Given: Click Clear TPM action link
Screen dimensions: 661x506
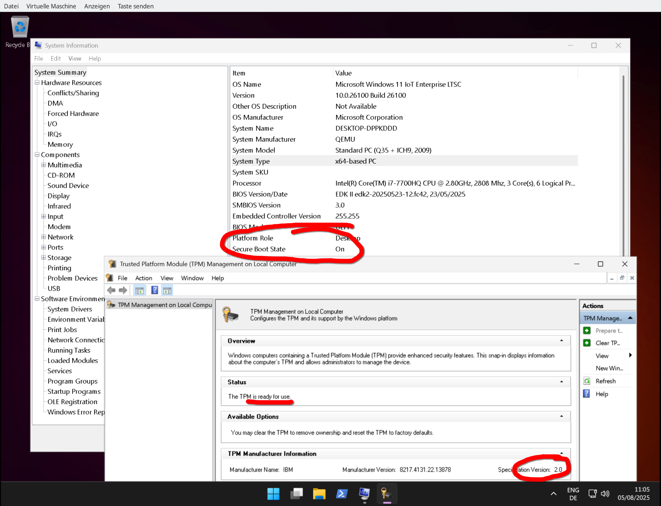Looking at the screenshot, I should point(608,343).
